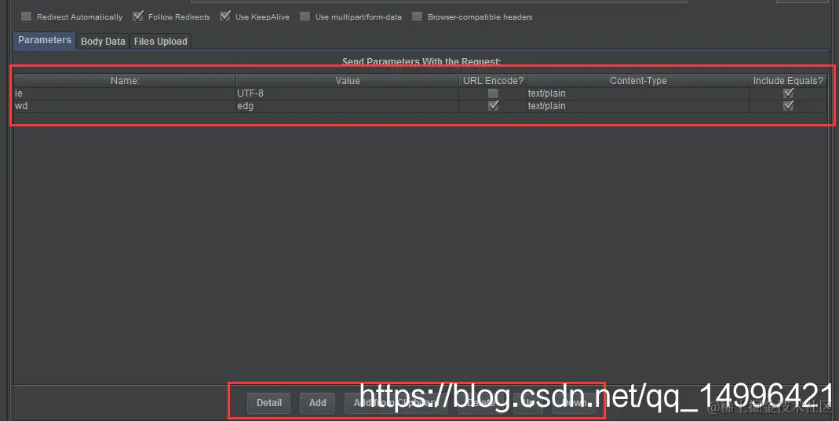Select the 'ie' name cell
The image size is (839, 421).
click(125, 93)
